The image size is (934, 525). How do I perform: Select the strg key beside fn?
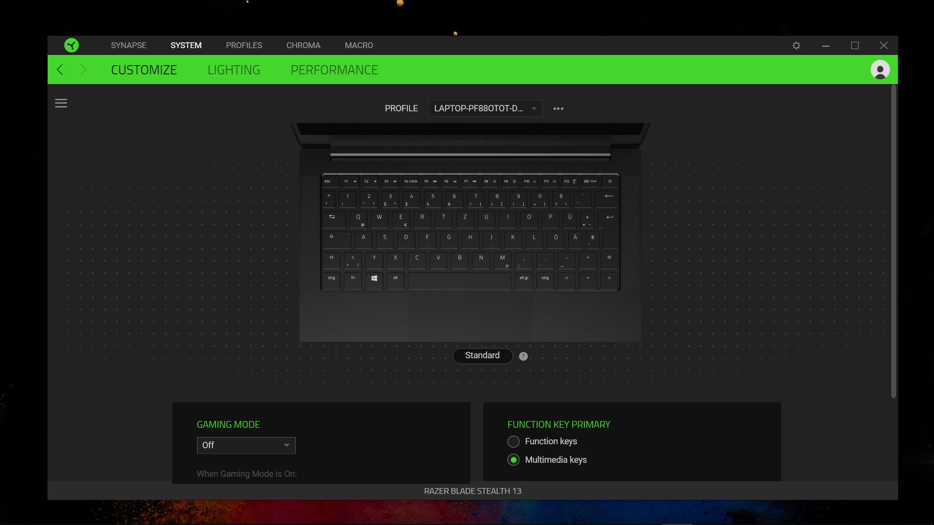pos(331,280)
